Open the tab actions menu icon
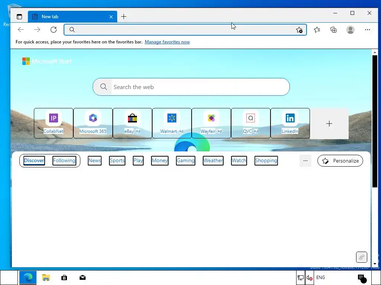The height and width of the screenshot is (285, 381). [19, 17]
